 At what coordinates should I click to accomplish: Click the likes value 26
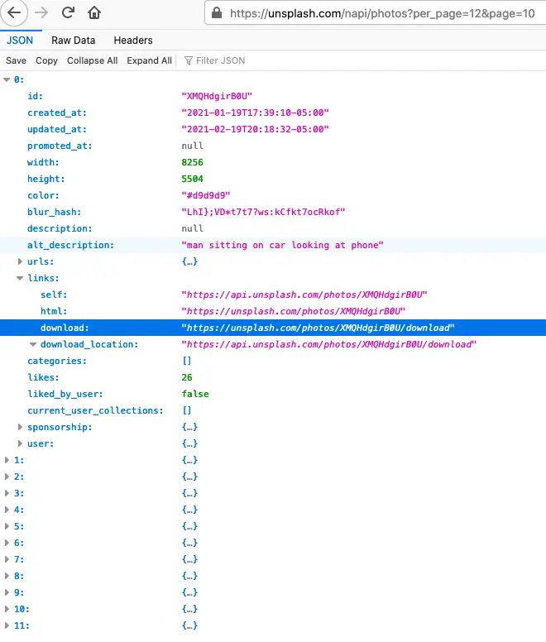(187, 377)
